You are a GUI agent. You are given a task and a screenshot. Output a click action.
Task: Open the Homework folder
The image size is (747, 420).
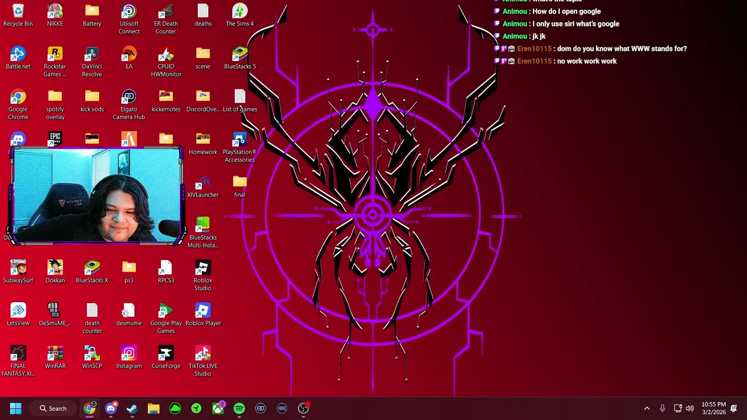[x=203, y=144]
